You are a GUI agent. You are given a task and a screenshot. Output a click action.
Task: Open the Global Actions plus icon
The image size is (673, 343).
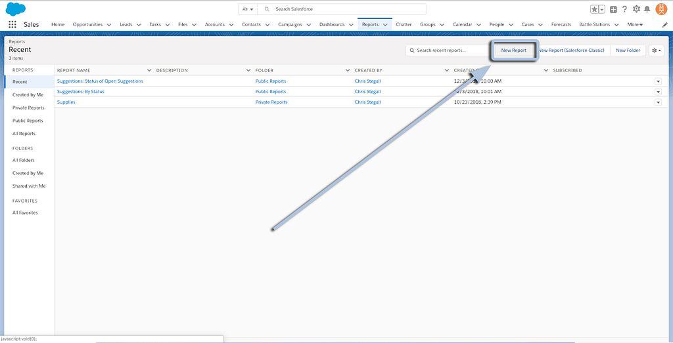pyautogui.click(x=613, y=9)
